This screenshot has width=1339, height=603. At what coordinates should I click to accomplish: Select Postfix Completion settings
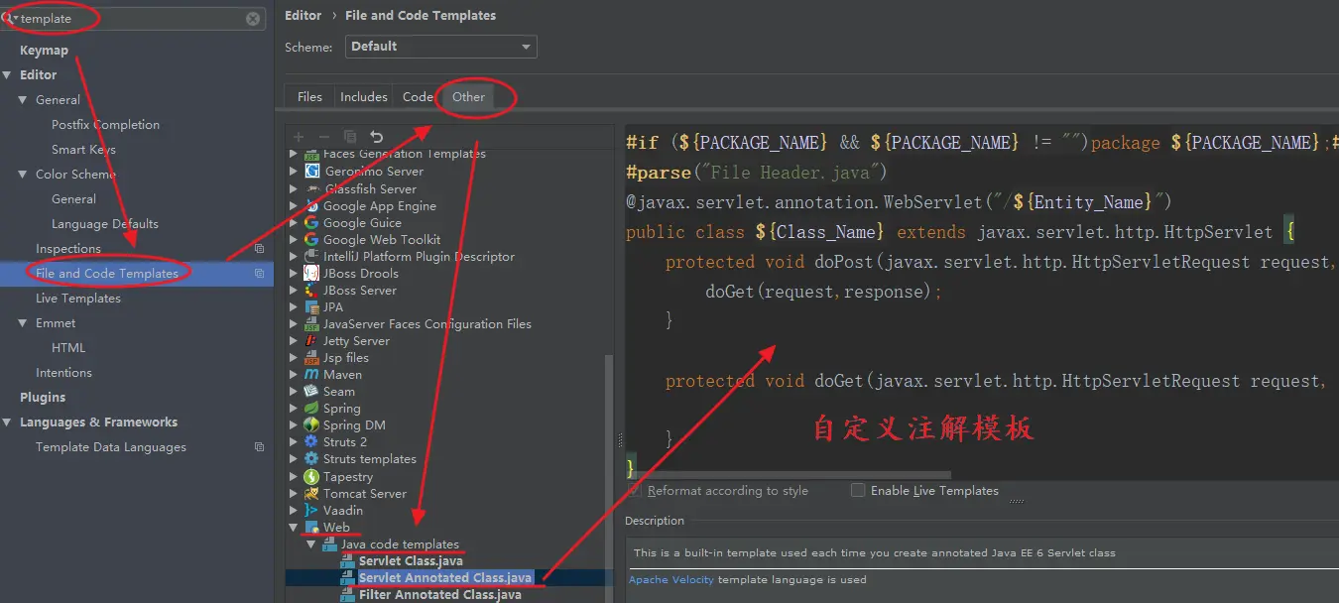(x=105, y=125)
